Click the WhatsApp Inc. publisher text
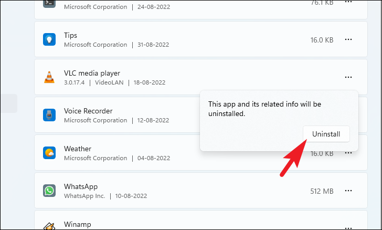 [x=84, y=196]
